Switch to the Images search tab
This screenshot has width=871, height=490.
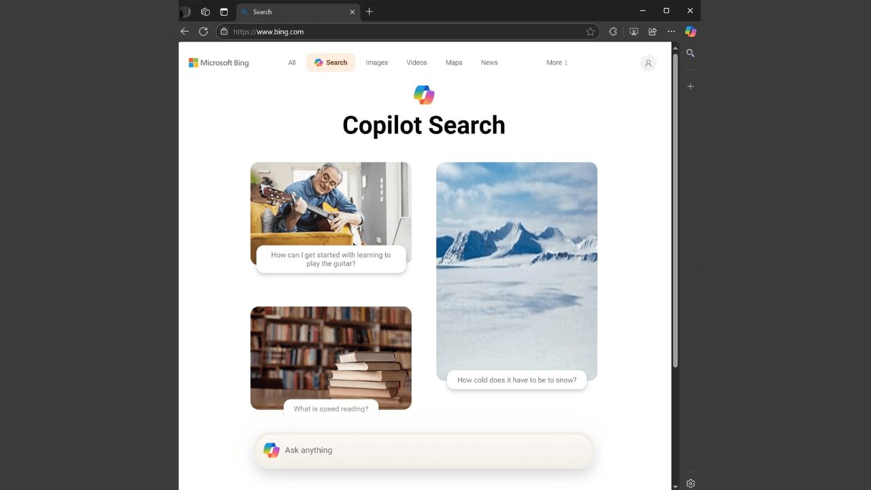(x=376, y=63)
